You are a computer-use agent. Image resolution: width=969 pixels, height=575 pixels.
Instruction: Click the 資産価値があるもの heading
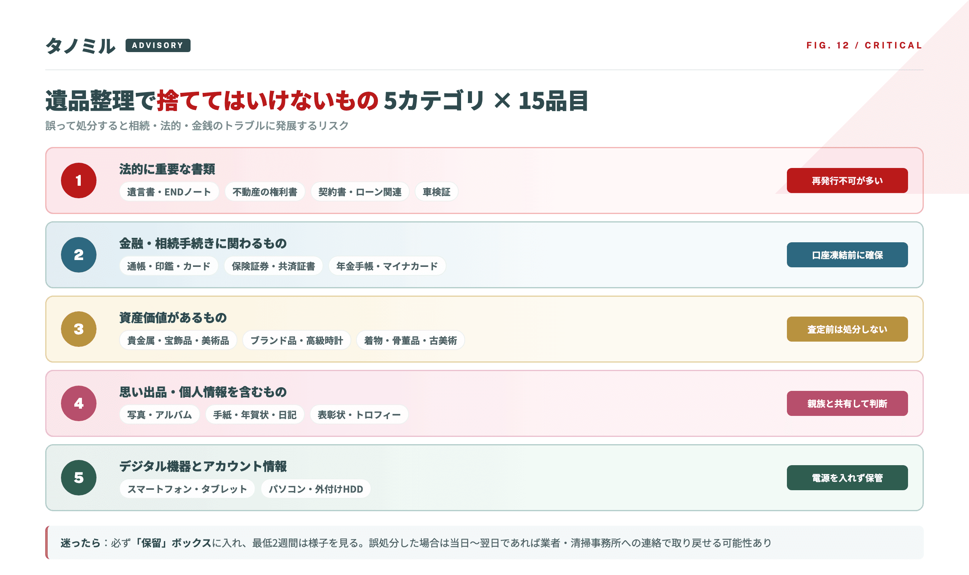click(x=173, y=318)
